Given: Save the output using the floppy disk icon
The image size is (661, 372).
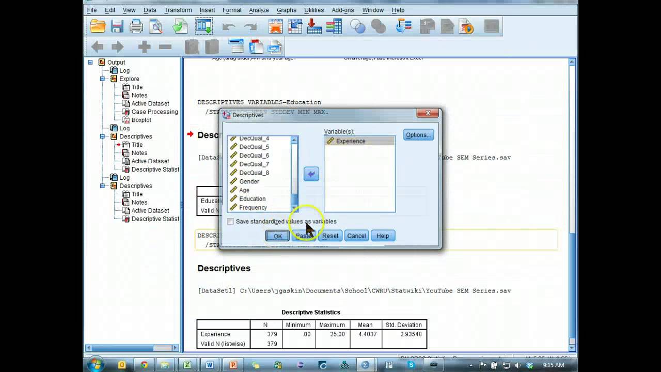Looking at the screenshot, I should [117, 26].
